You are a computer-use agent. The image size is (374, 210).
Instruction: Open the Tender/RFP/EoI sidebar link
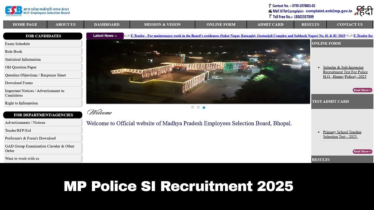(x=18, y=130)
